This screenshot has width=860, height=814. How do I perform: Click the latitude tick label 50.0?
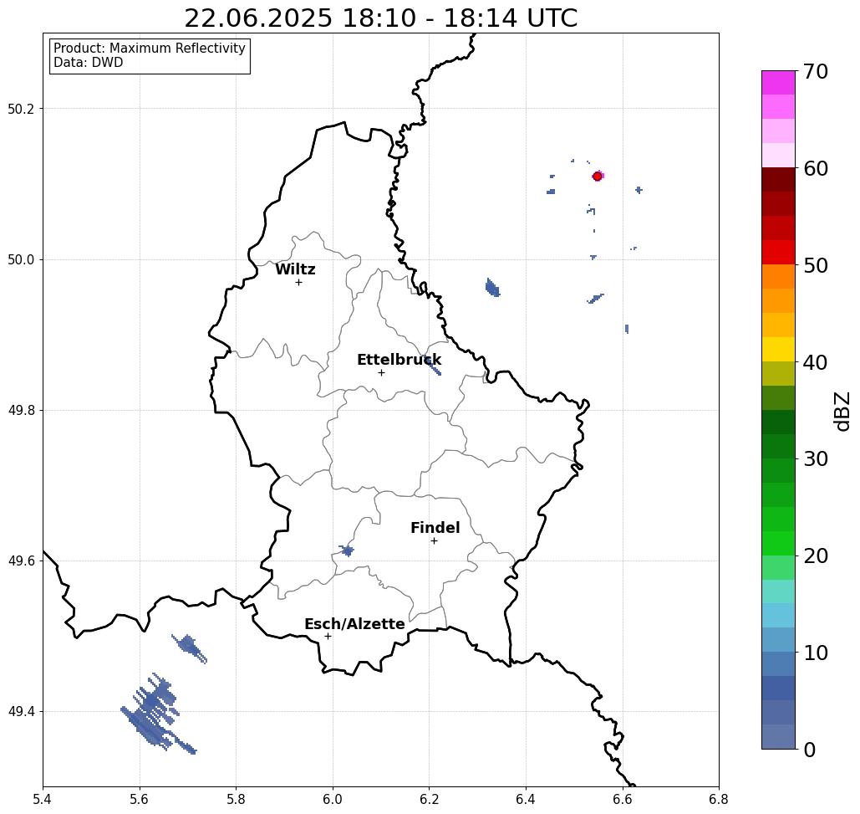coord(21,259)
